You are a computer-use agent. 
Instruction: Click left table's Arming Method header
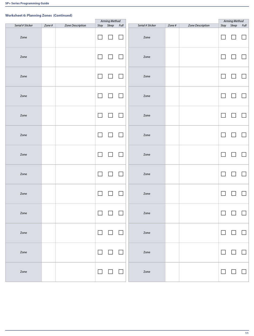coord(110,21)
